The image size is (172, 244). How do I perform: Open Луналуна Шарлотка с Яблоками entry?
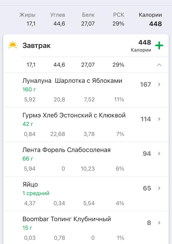86,90
